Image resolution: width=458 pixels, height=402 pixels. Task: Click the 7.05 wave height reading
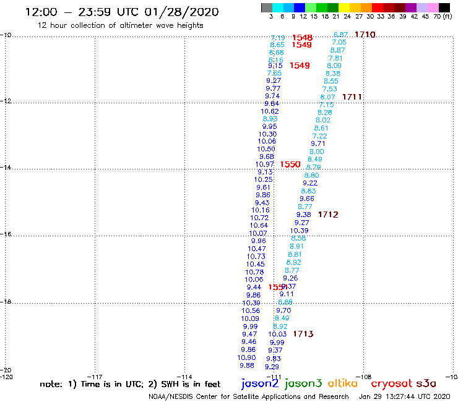(x=339, y=42)
